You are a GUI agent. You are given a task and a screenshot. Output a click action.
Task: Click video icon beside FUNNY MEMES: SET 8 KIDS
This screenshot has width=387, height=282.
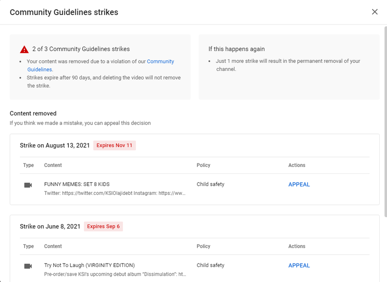[x=28, y=185]
